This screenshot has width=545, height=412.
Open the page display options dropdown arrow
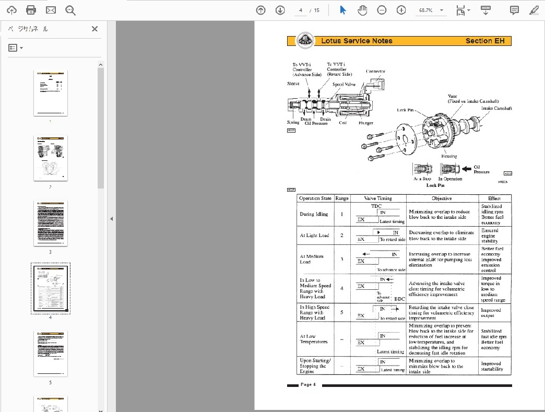pos(469,10)
